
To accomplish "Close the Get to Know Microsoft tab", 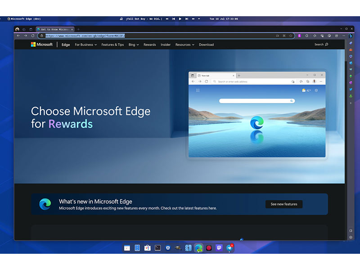I will pos(72,29).
